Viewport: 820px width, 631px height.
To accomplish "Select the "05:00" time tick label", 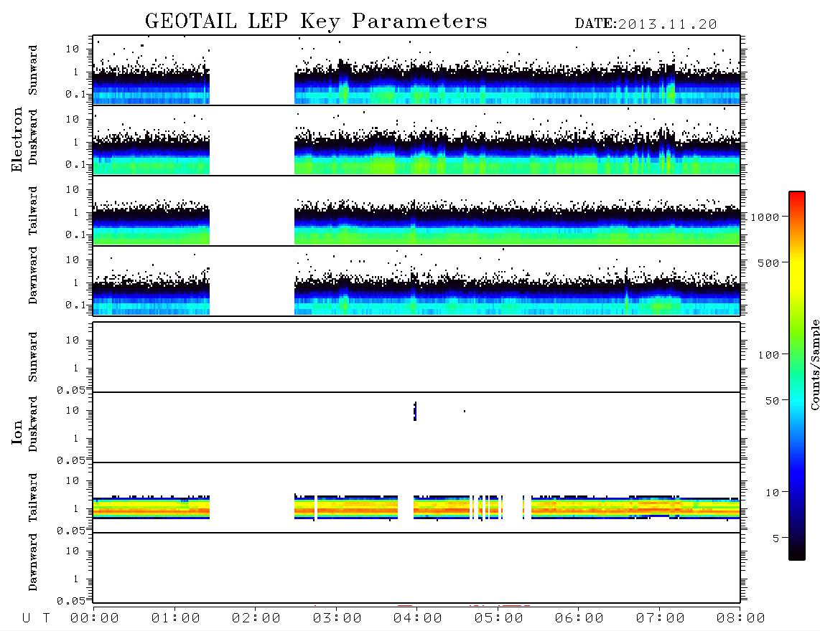I will click(x=499, y=619).
